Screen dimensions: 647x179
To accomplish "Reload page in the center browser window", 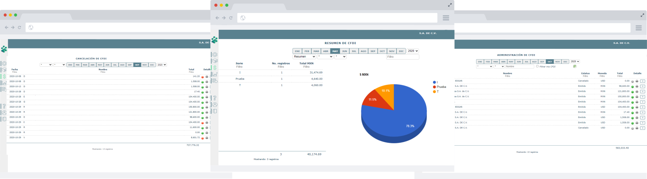I will [231, 18].
